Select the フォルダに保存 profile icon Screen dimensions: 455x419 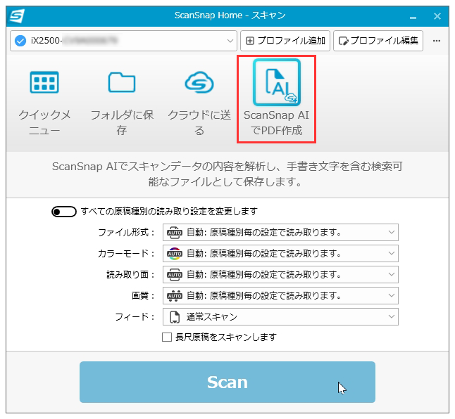tap(122, 82)
